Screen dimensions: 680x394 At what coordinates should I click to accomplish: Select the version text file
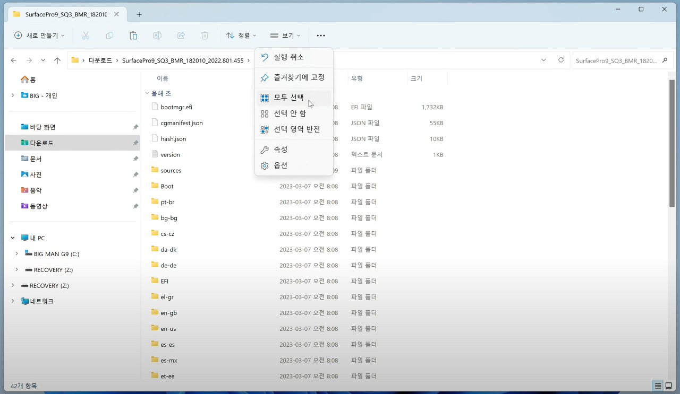pos(171,155)
